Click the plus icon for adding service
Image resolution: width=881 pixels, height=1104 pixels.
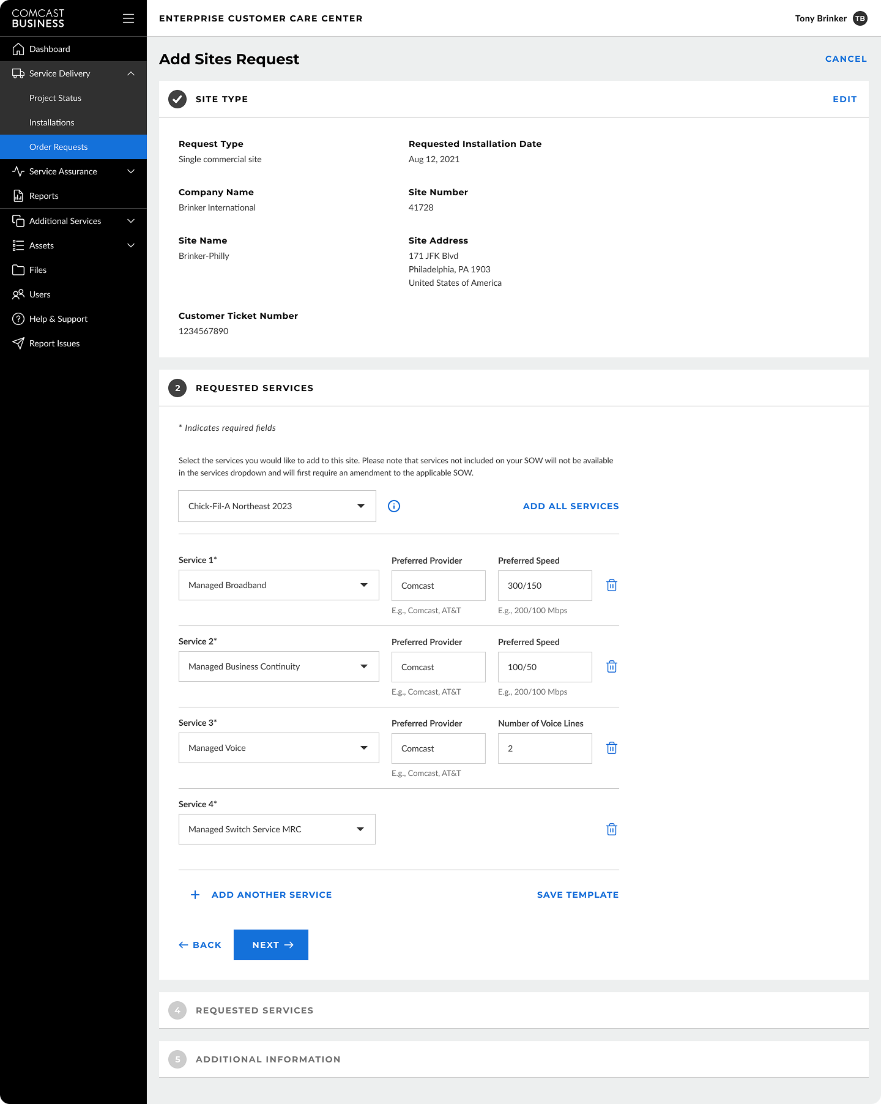[195, 895]
